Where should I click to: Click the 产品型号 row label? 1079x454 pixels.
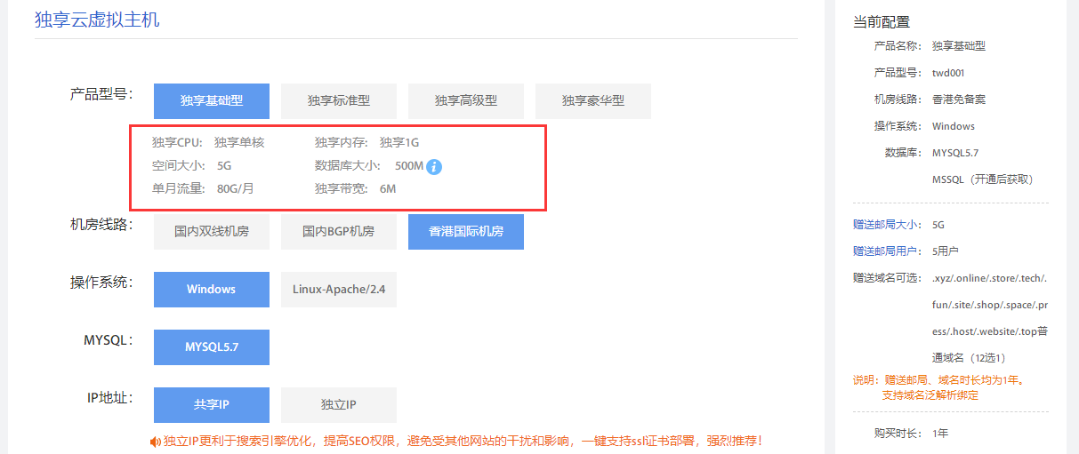(x=101, y=93)
